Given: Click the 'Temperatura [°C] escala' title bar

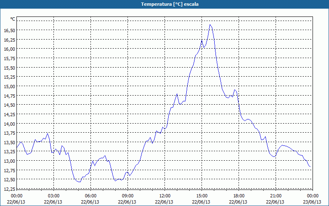Looking at the screenshot, I should coord(164,4).
